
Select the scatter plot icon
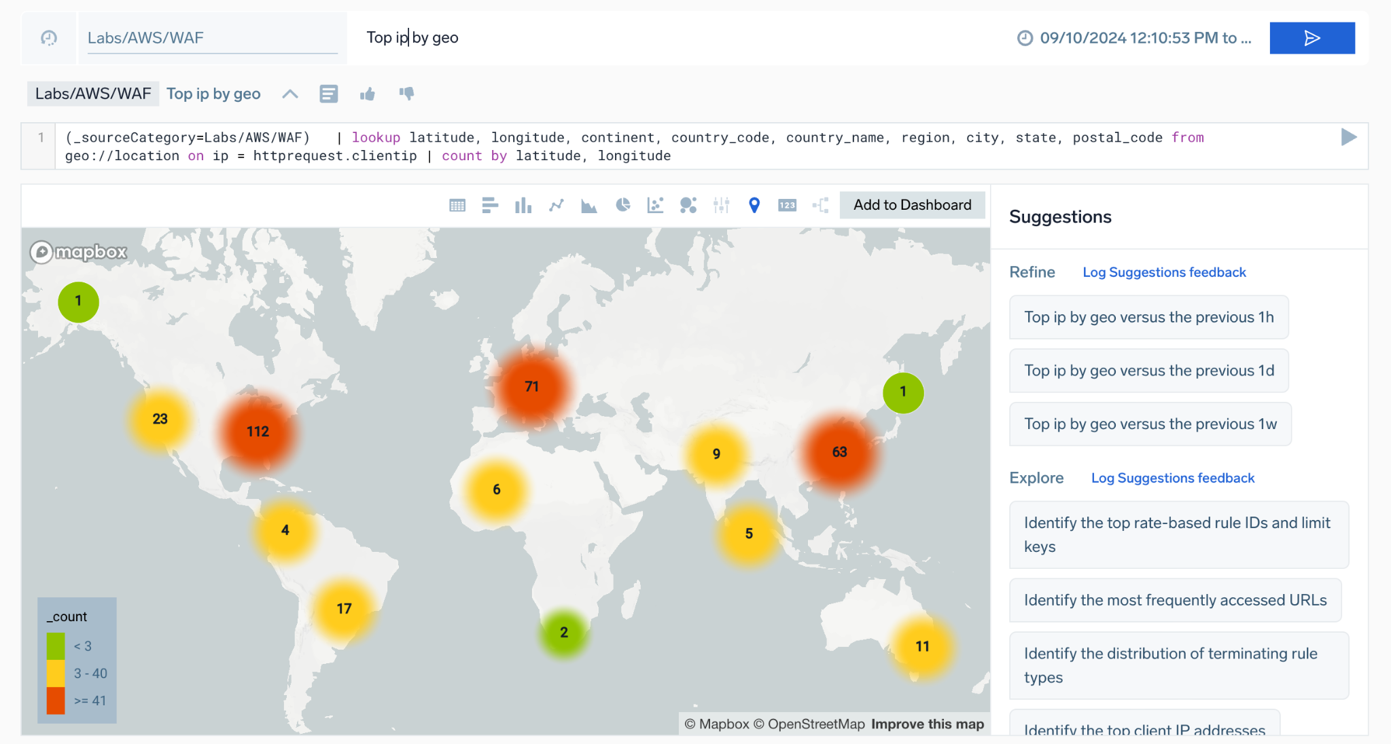(x=655, y=204)
